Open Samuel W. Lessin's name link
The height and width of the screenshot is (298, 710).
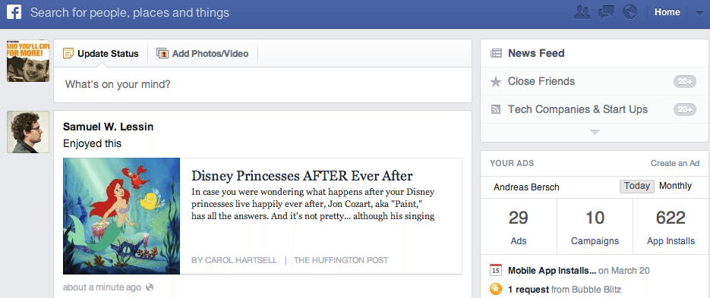pos(109,127)
